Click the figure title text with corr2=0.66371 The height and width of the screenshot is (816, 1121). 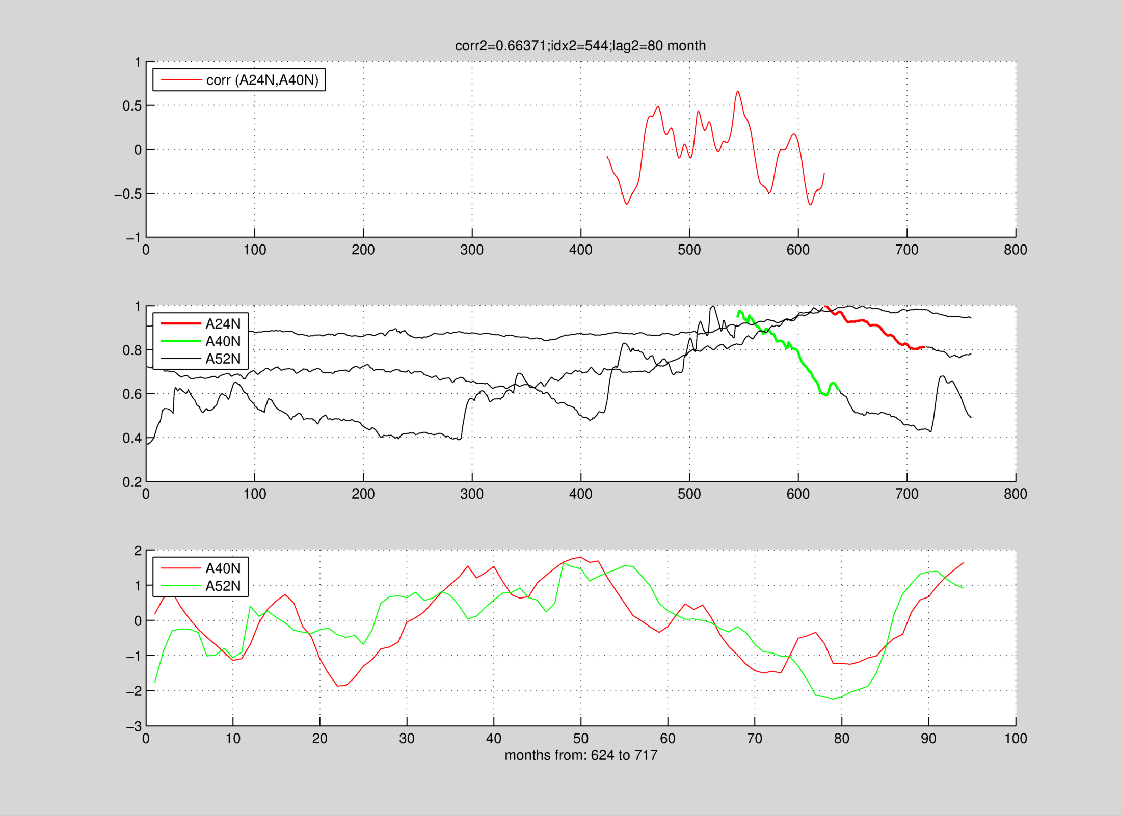580,46
